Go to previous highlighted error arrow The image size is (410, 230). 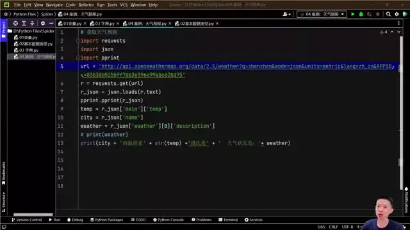click(392, 32)
